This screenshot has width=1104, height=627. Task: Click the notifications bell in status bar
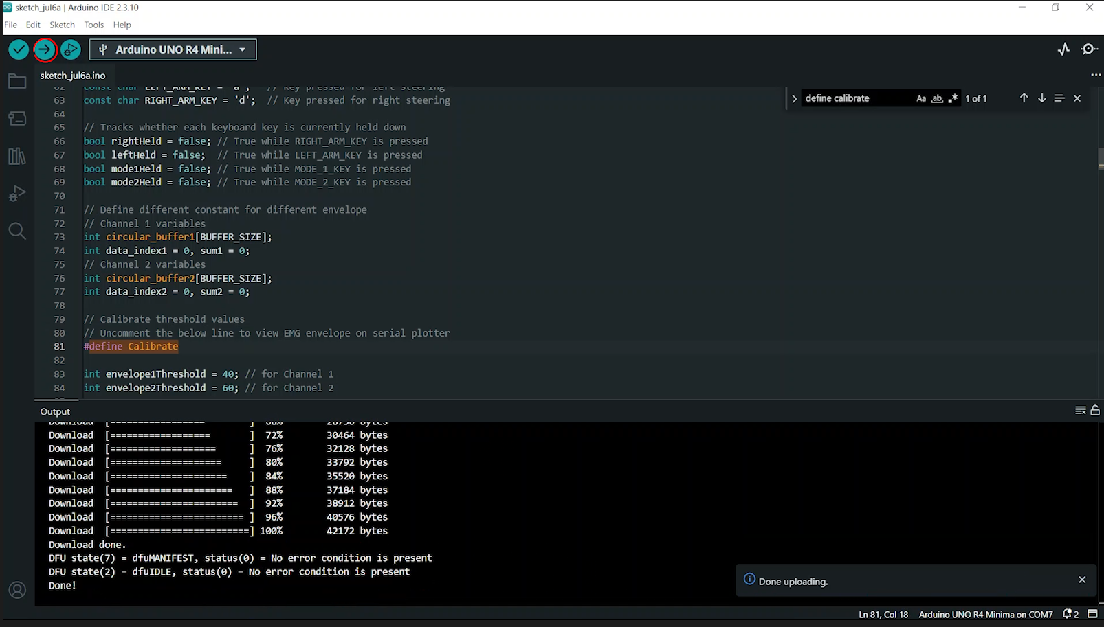1070,615
